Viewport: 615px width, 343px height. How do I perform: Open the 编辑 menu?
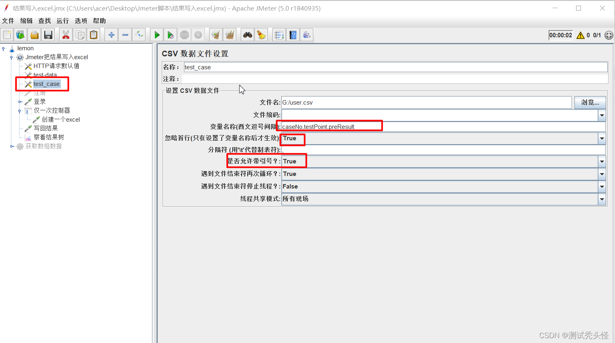[x=26, y=21]
